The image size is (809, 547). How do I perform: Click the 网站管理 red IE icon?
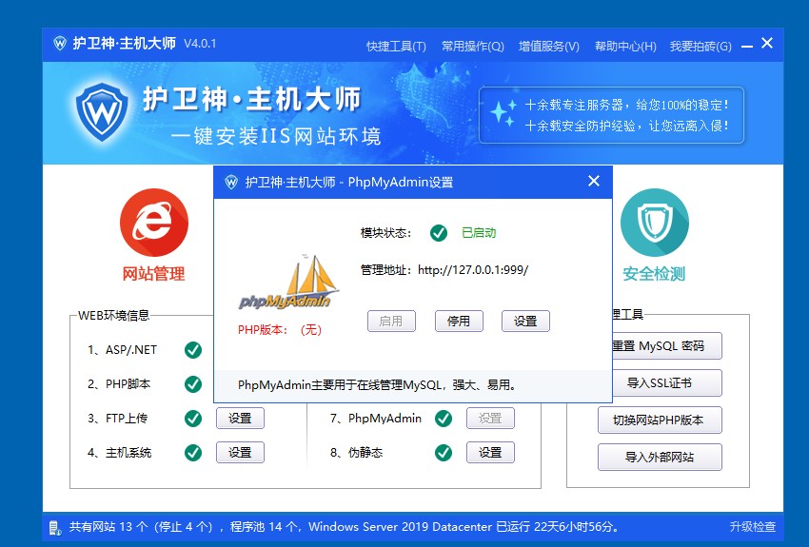point(147,223)
